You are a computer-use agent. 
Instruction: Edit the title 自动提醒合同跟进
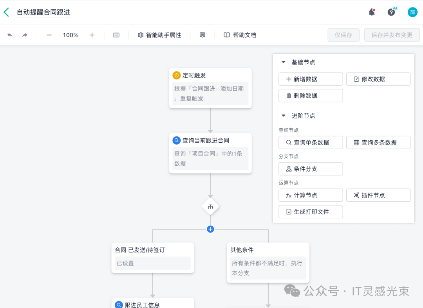click(43, 12)
